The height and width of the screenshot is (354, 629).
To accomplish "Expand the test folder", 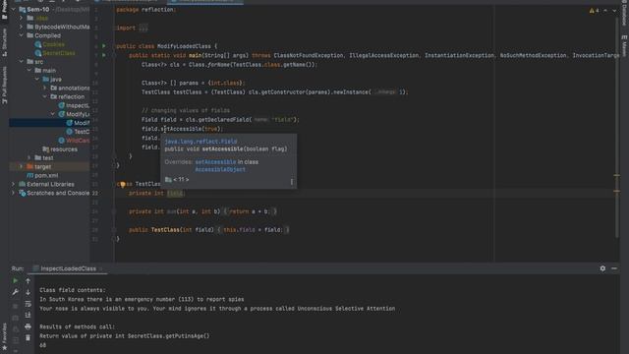I will pyautogui.click(x=29, y=157).
